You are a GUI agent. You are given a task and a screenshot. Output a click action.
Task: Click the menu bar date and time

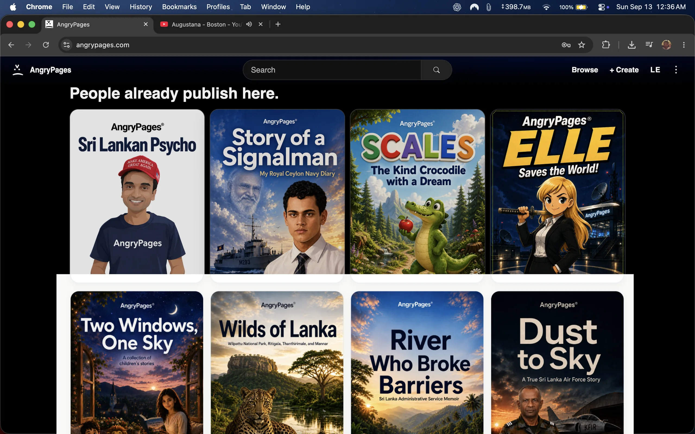pos(651,7)
